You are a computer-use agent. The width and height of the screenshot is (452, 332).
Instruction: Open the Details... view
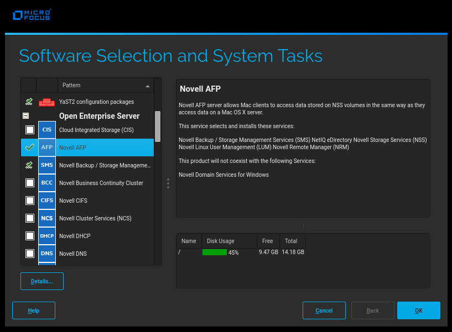point(42,281)
